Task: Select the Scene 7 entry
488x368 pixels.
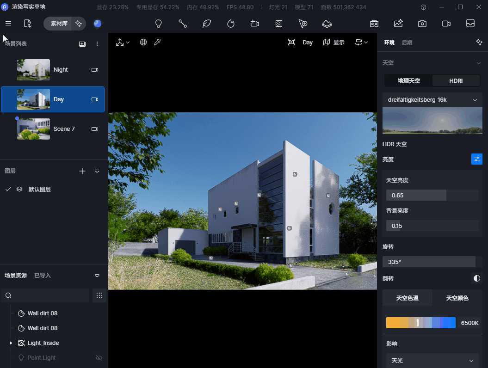Action: point(53,129)
